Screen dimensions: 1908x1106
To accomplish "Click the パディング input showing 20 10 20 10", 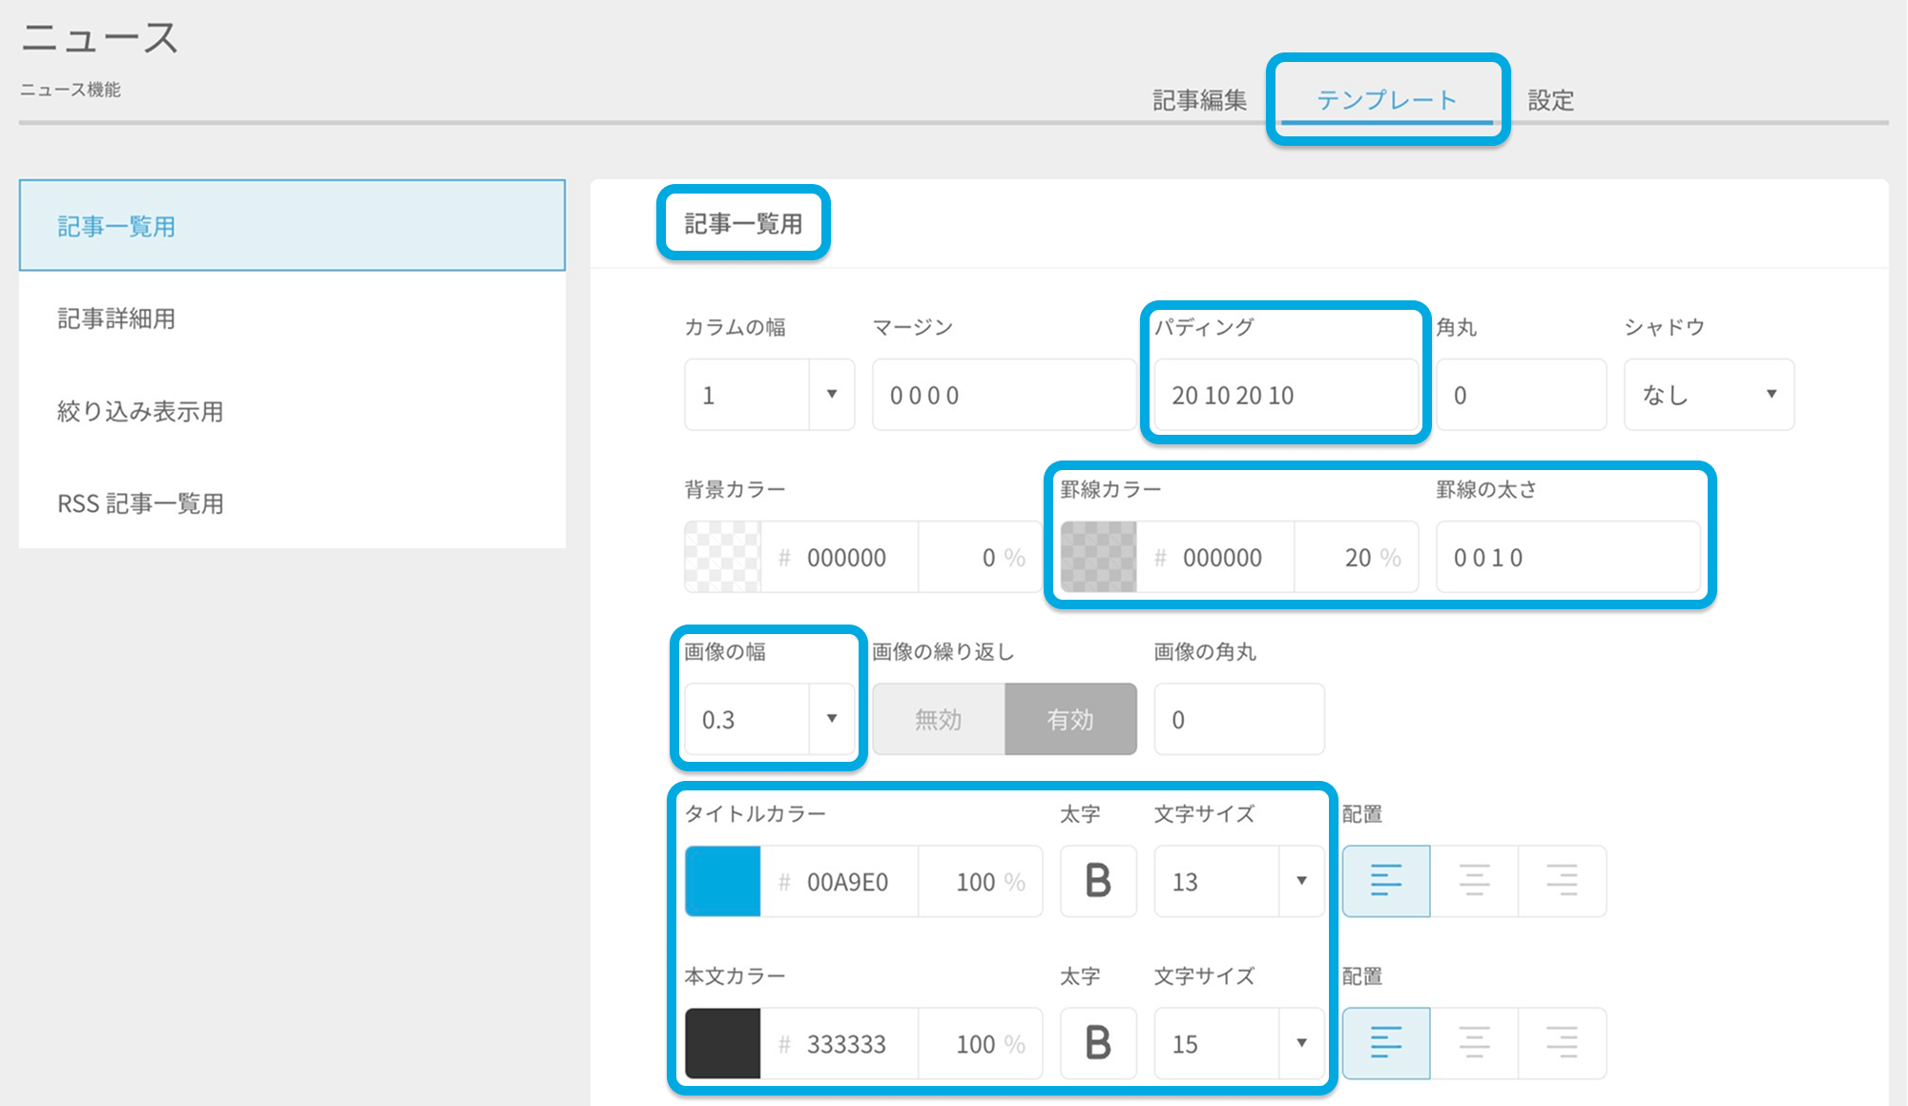I will [x=1286, y=395].
